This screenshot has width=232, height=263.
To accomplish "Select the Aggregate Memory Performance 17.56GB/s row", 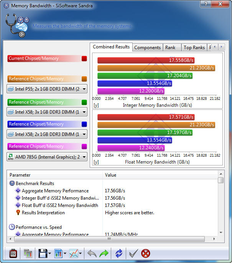I will click(x=112, y=191).
